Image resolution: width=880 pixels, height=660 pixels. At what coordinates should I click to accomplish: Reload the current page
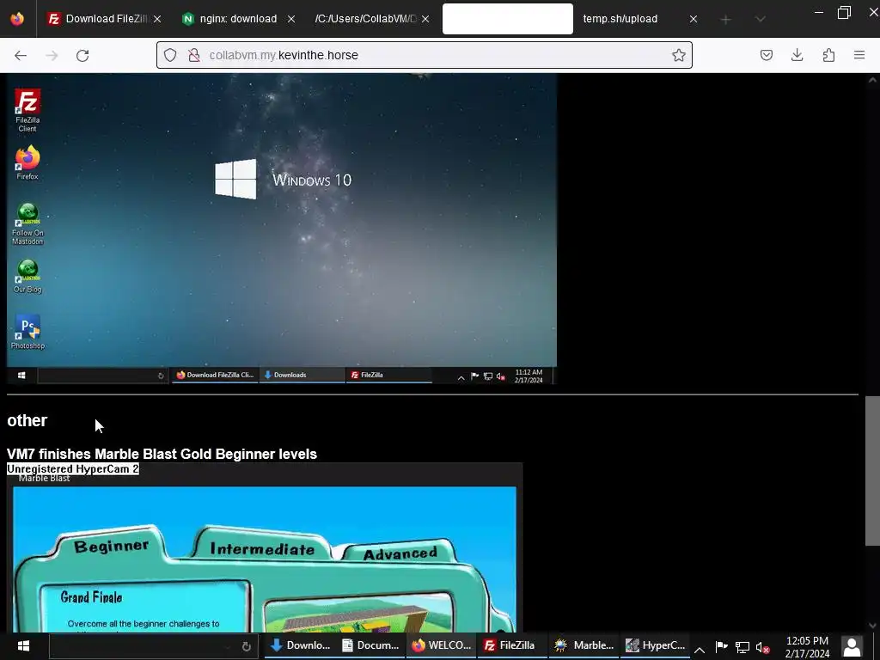coord(82,55)
